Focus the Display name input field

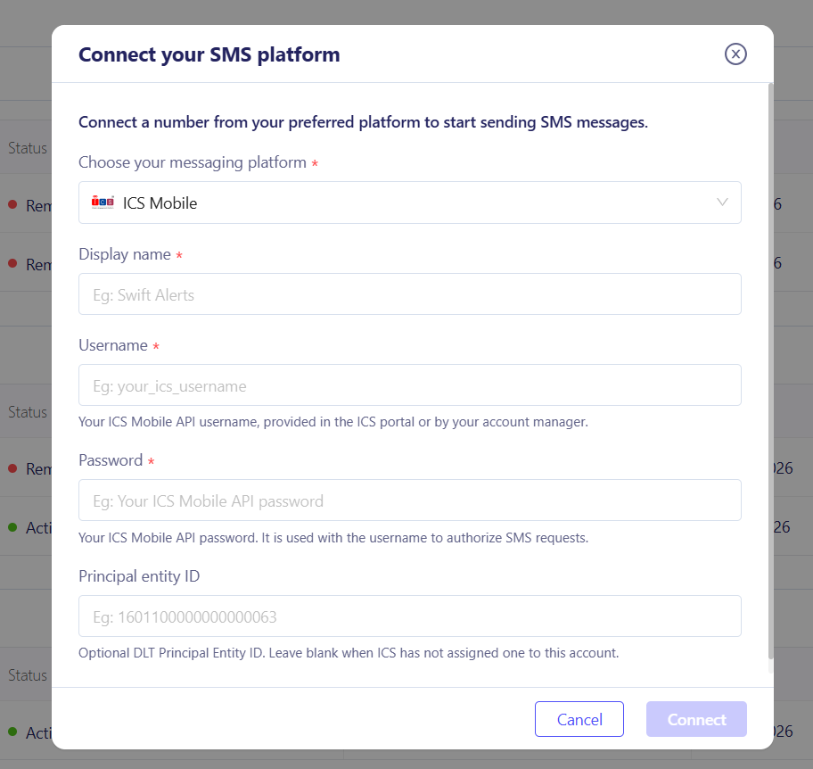tap(409, 294)
